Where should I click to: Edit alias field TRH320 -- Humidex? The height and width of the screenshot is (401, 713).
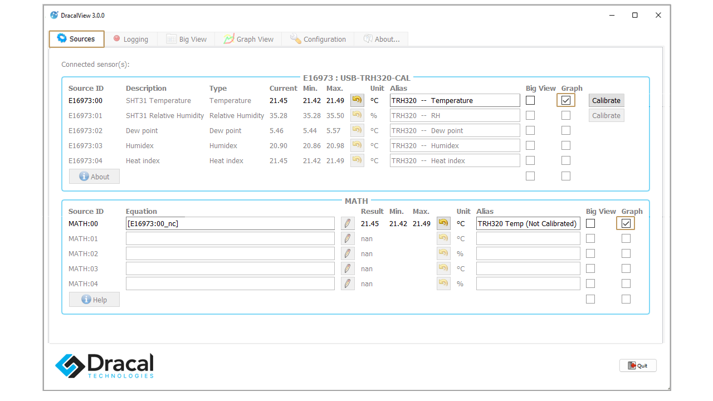[455, 146]
